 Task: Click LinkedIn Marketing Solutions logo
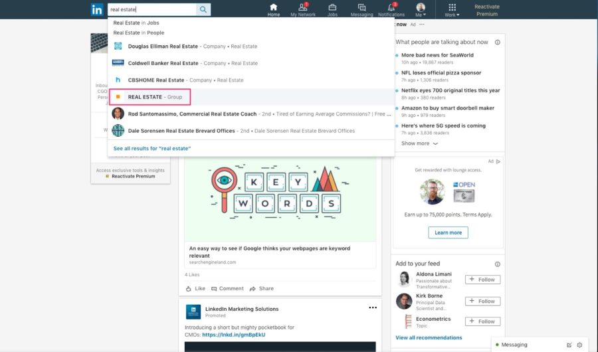pyautogui.click(x=193, y=311)
